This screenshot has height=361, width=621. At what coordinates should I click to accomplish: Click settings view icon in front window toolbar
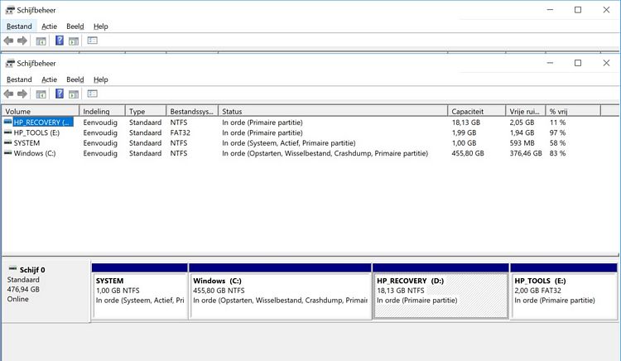point(92,94)
